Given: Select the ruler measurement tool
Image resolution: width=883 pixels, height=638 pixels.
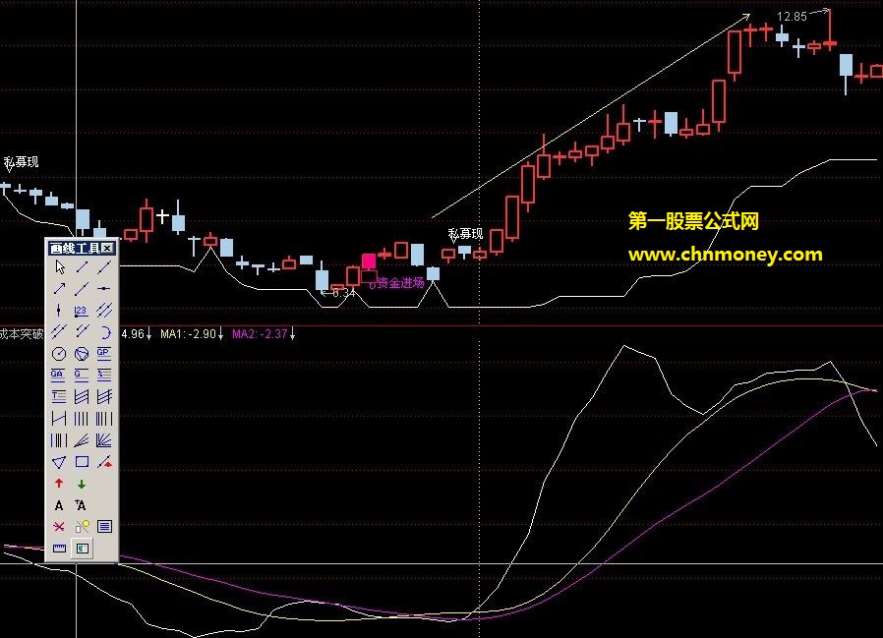Looking at the screenshot, I should coord(59,549).
